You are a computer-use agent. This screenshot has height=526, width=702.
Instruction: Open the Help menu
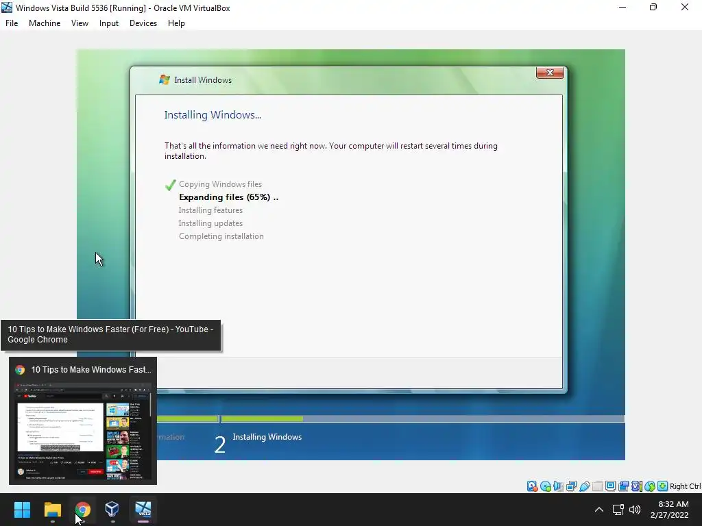176,23
